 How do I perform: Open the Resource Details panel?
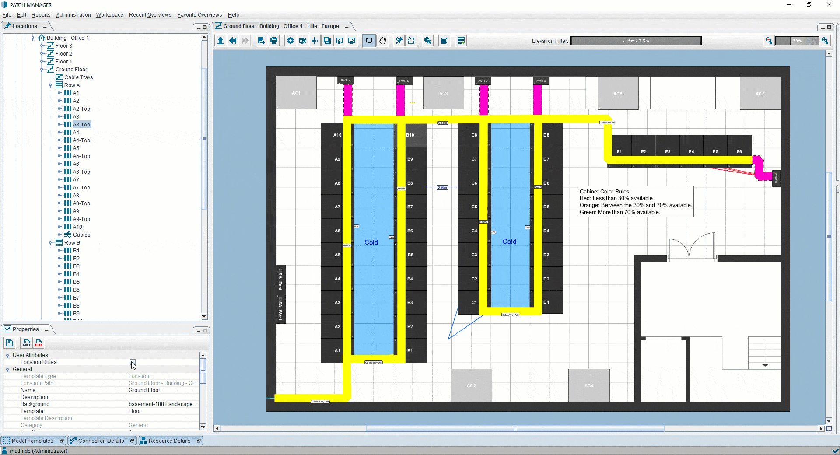pos(169,441)
